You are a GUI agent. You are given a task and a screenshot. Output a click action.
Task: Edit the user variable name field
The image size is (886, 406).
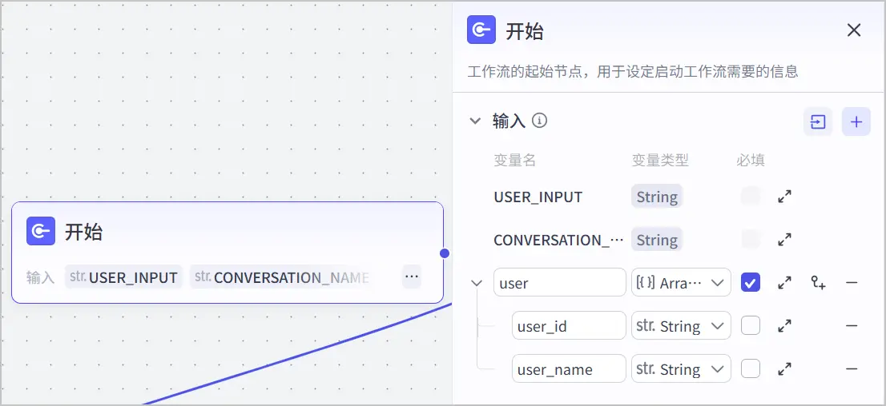pyautogui.click(x=559, y=282)
